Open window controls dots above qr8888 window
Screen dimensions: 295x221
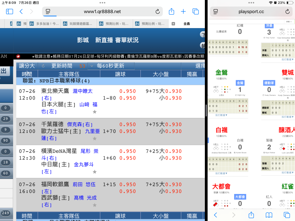[102, 3]
